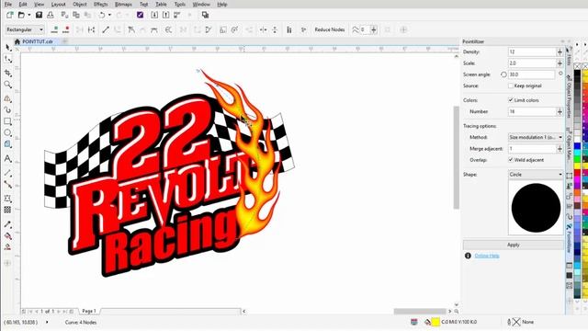Expand the Undo history dropdown arrow
Screen dimensions: 588x331
click(110, 15)
